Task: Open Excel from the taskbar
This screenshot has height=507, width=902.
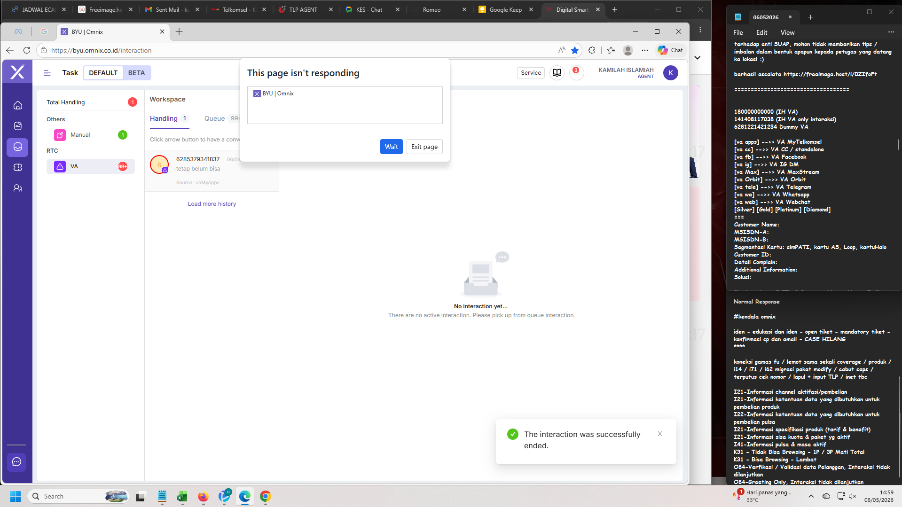Action: pyautogui.click(x=182, y=496)
